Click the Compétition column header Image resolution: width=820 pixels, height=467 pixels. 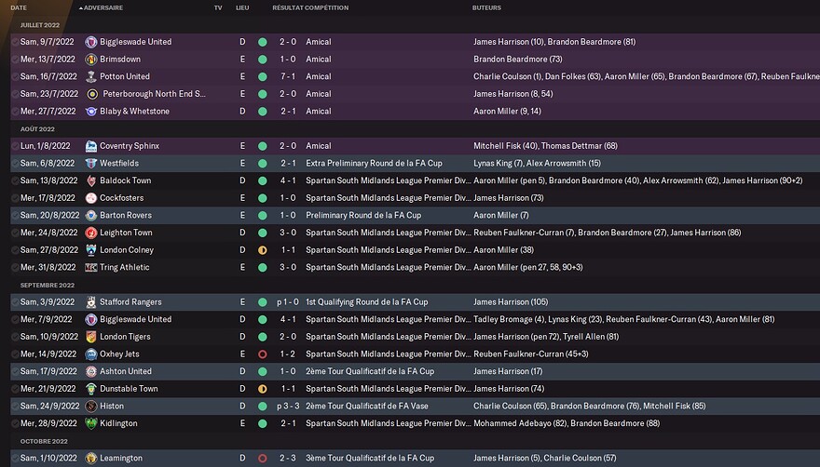tap(327, 7)
